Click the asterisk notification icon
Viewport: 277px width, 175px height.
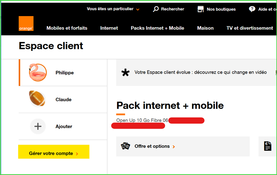pyautogui.click(x=126, y=73)
